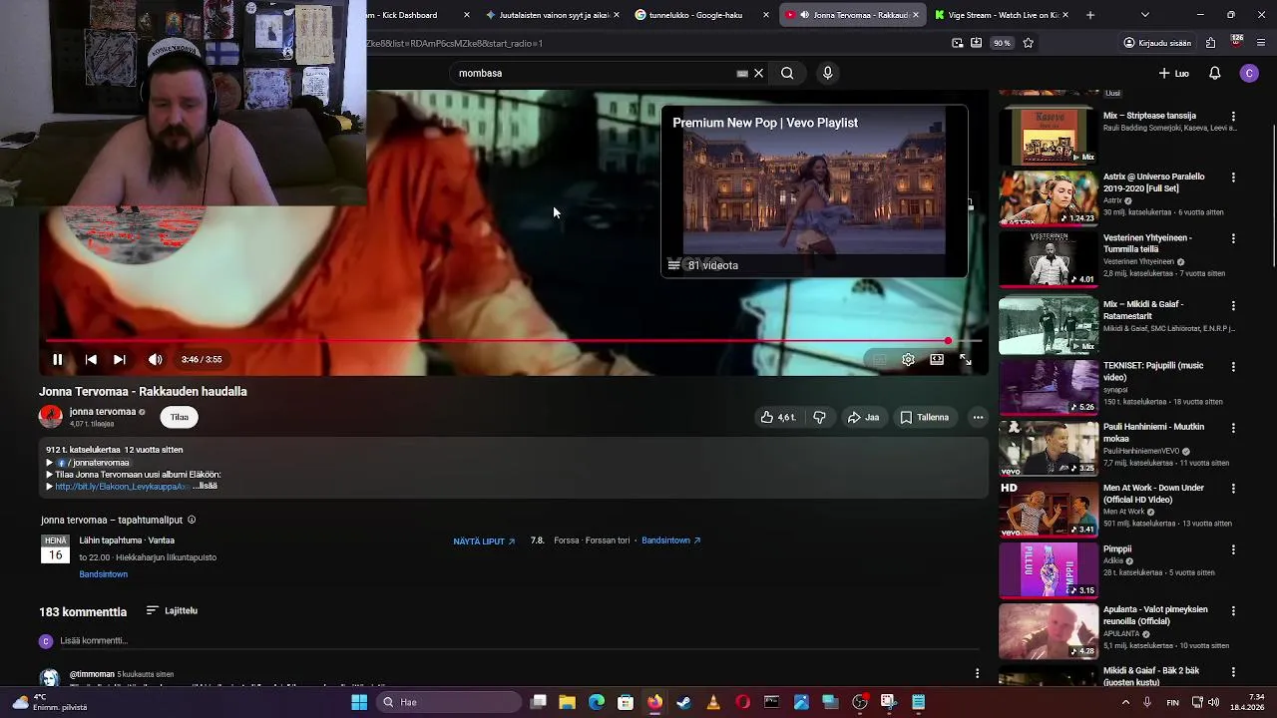Open comment sort Lajittelu dropdown
The height and width of the screenshot is (718, 1277).
[x=172, y=610]
